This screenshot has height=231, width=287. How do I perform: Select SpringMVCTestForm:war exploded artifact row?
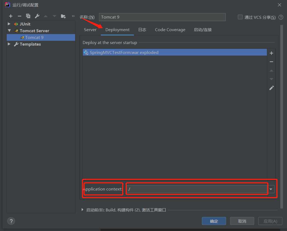click(x=175, y=52)
